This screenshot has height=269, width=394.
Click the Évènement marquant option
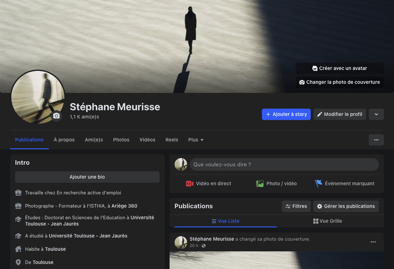tap(345, 184)
